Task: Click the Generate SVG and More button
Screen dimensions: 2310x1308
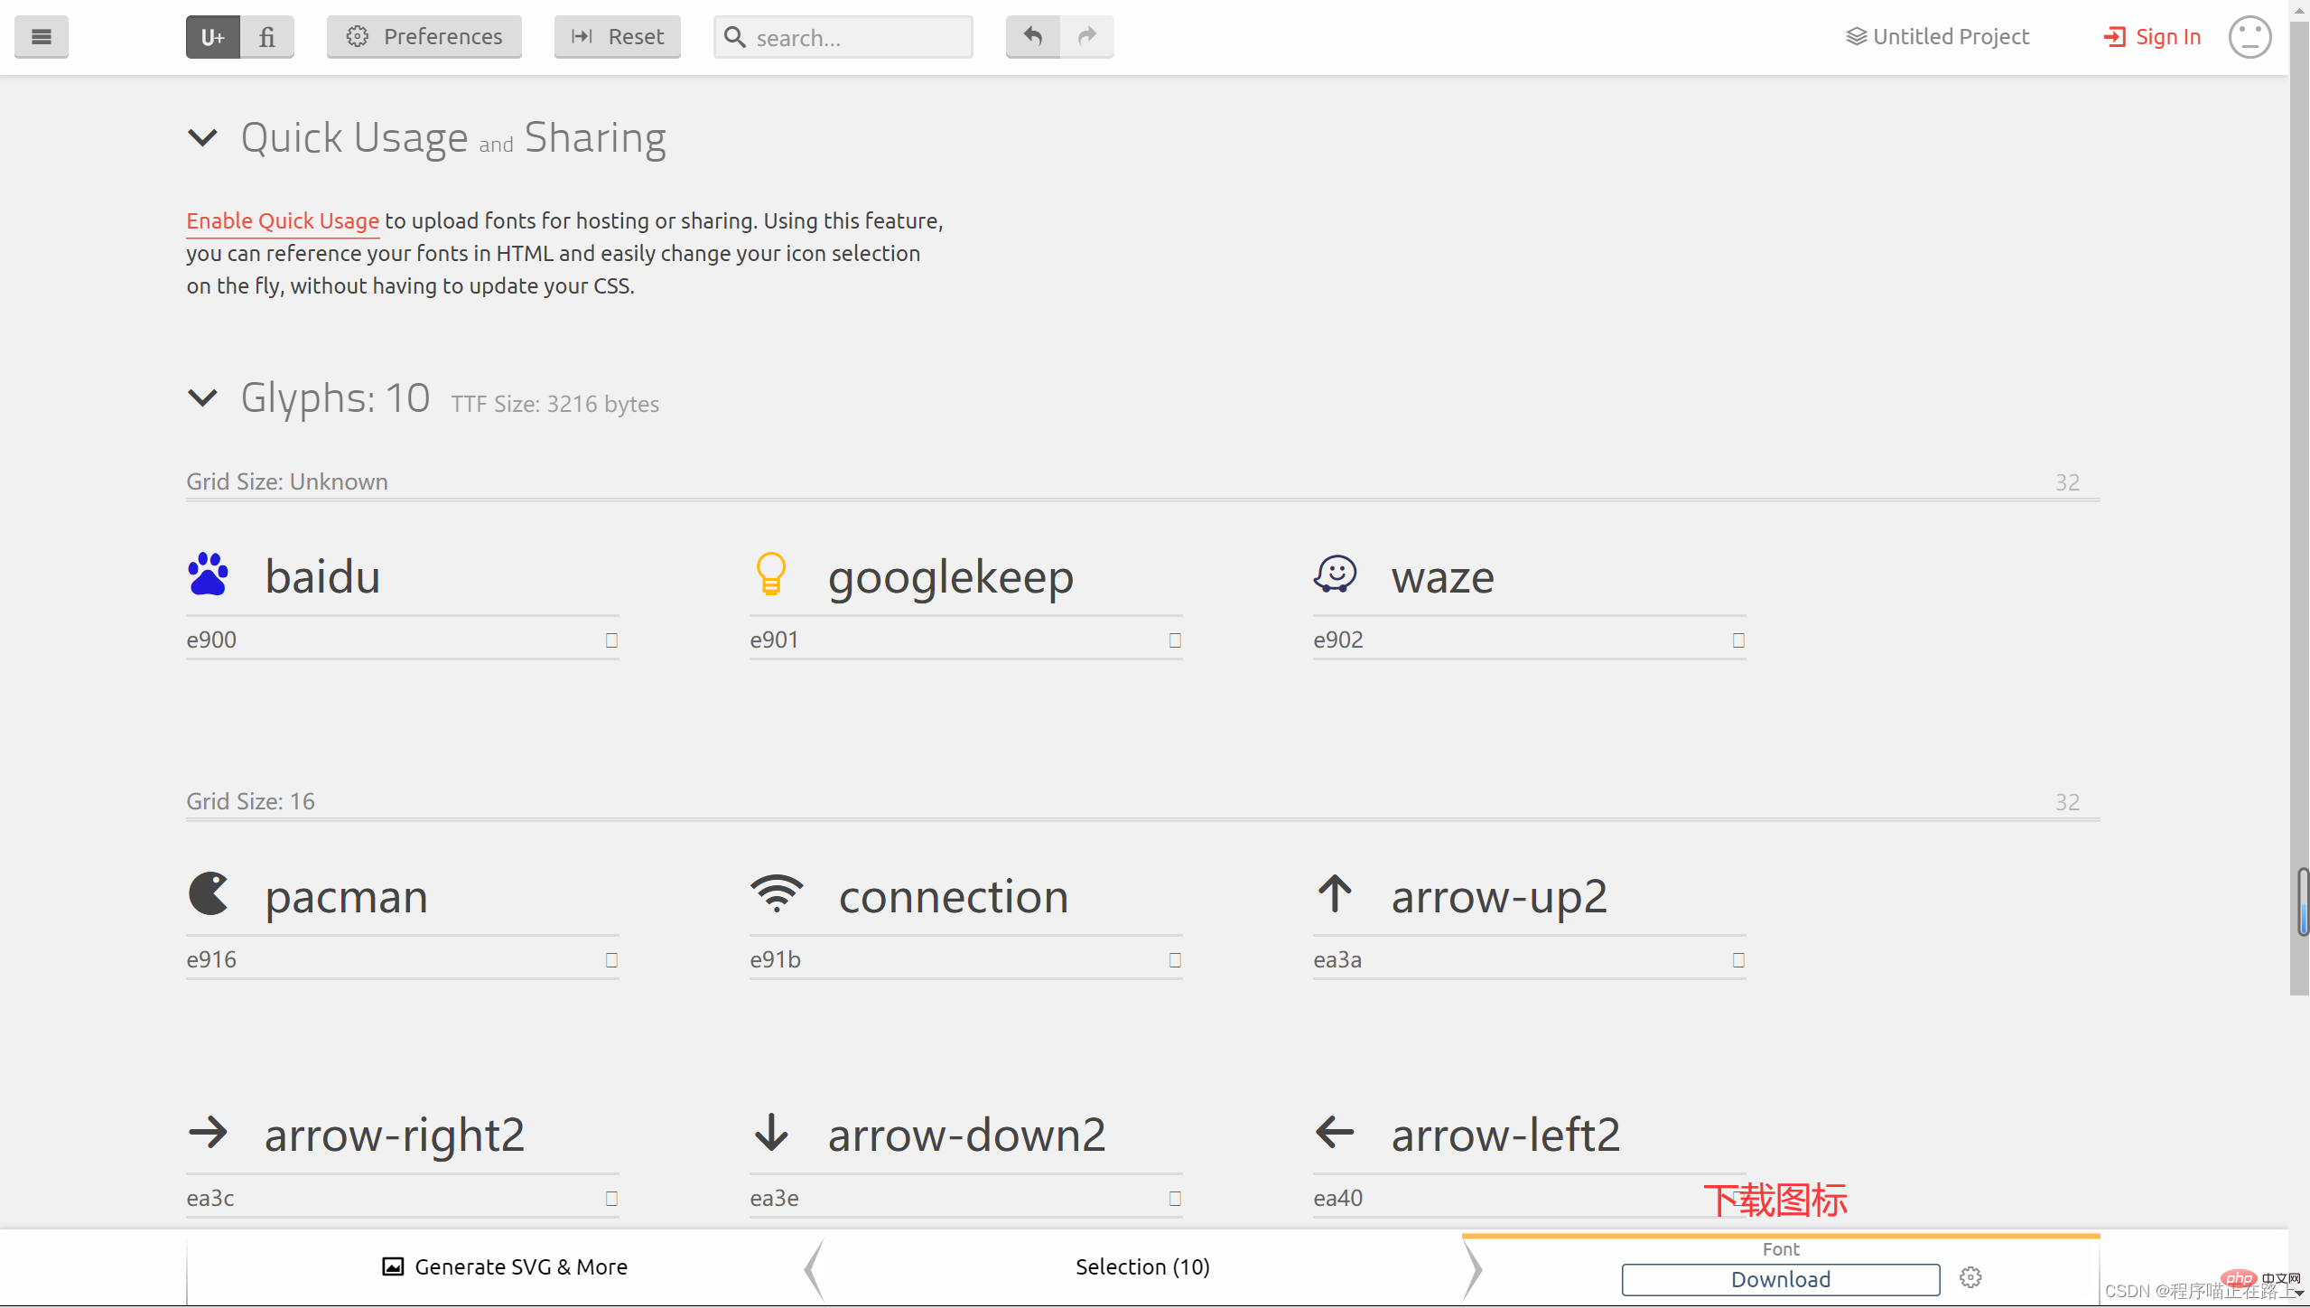Action: [x=505, y=1266]
